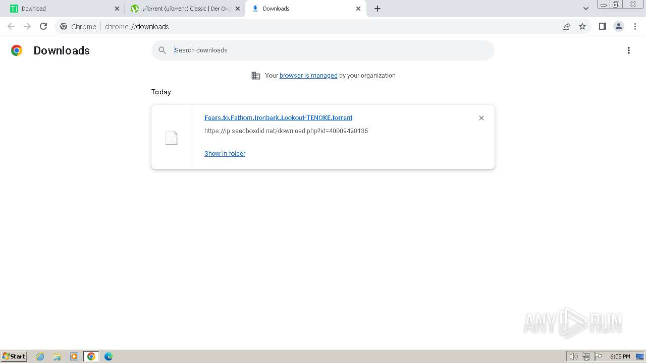Click the browser forward arrow
The image size is (646, 363).
tap(27, 26)
